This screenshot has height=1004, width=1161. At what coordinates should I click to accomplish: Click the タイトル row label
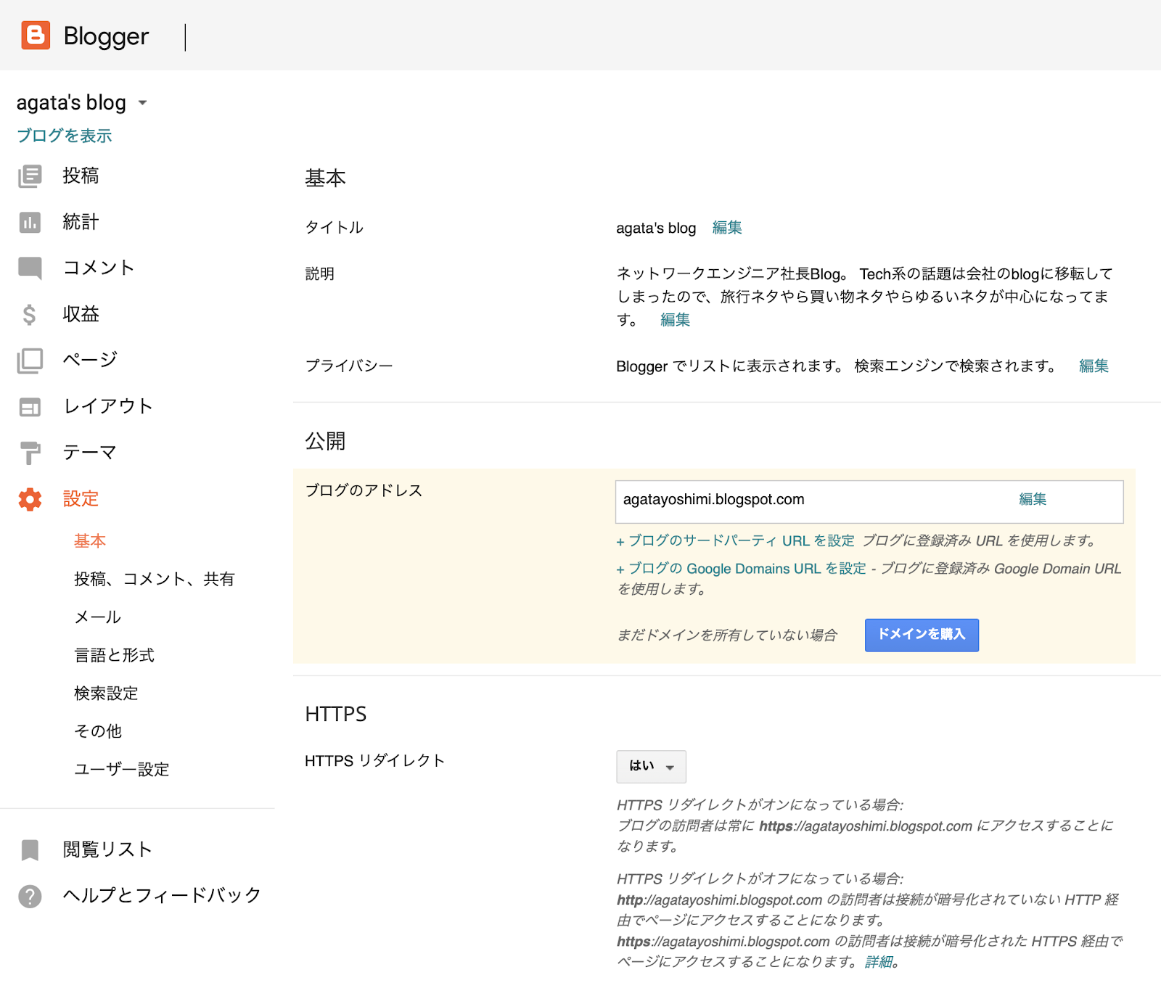click(x=335, y=228)
